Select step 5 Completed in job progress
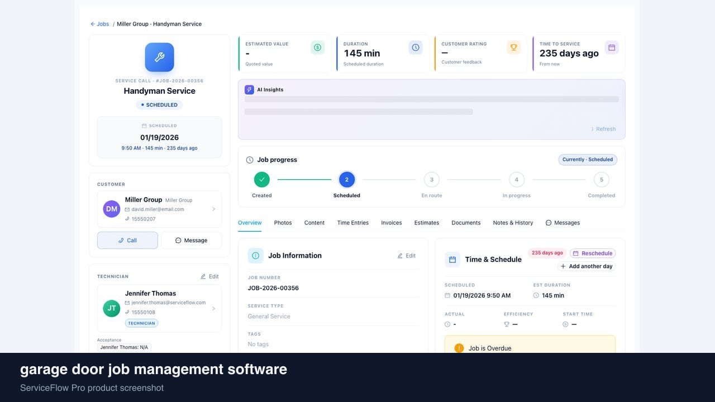The width and height of the screenshot is (715, 402). (602, 179)
